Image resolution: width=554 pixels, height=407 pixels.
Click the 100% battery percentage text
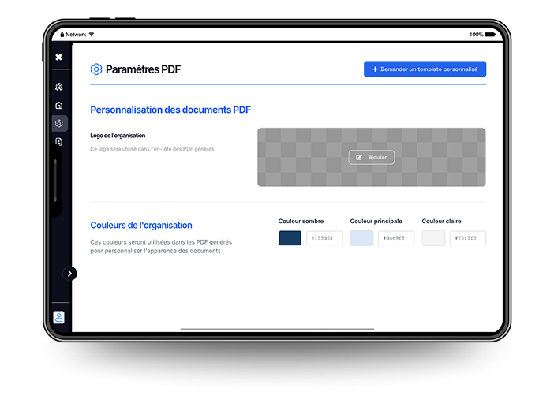477,34
